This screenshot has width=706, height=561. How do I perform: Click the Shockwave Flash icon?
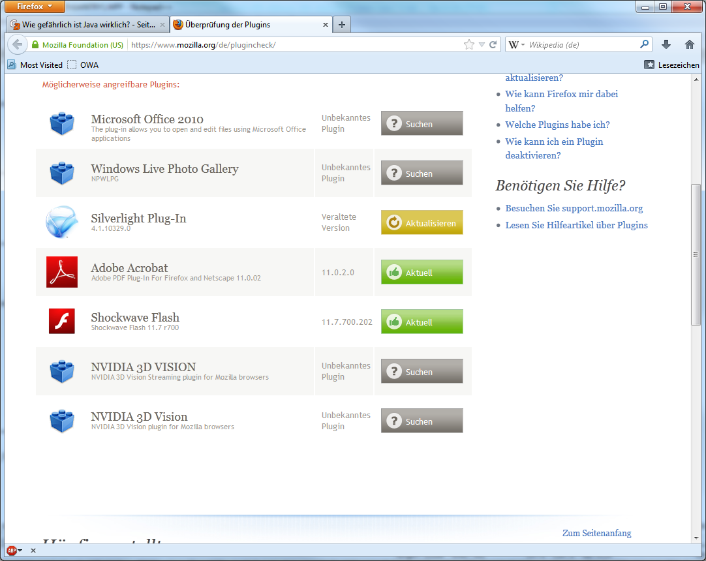click(x=62, y=321)
